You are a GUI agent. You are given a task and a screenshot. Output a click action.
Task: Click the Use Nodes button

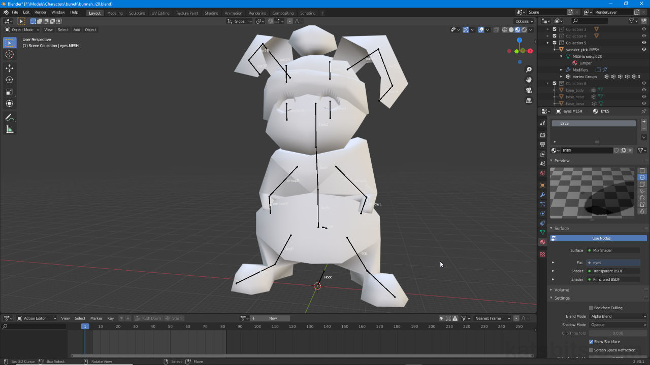tap(598, 238)
